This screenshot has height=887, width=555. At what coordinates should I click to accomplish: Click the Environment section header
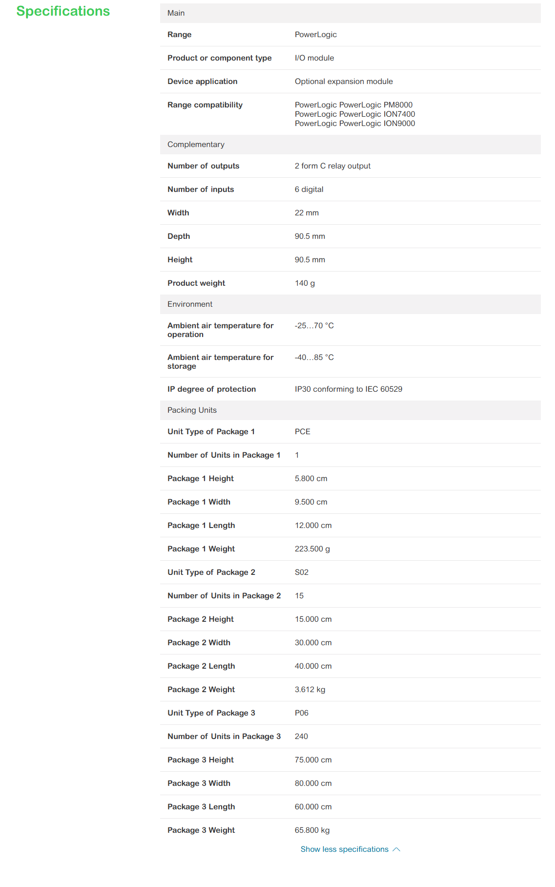[190, 304]
